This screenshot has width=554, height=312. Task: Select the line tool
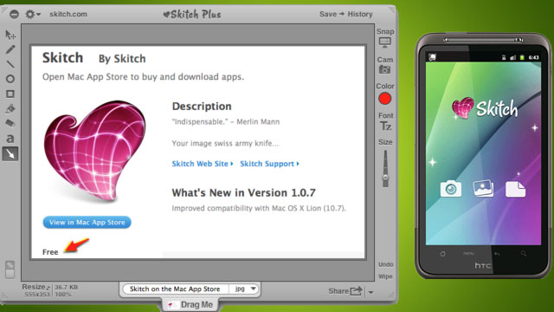pos(10,64)
